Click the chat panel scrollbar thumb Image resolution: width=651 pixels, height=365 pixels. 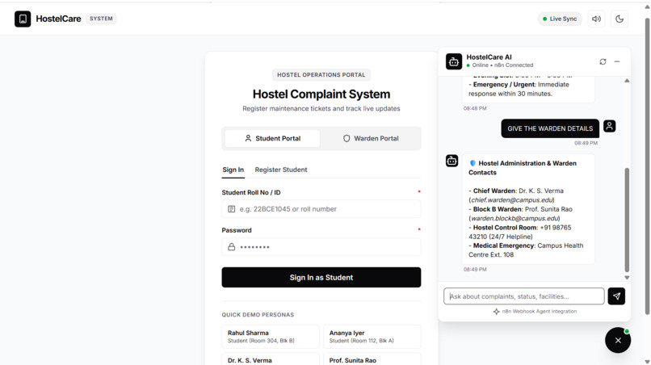pos(627,220)
